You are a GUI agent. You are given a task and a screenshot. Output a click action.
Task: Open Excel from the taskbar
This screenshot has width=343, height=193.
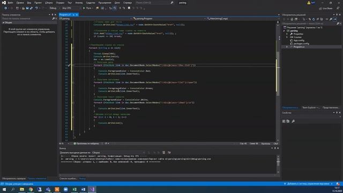(x=74, y=189)
